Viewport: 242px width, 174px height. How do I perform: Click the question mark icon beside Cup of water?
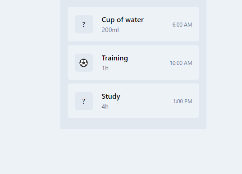coord(84,24)
